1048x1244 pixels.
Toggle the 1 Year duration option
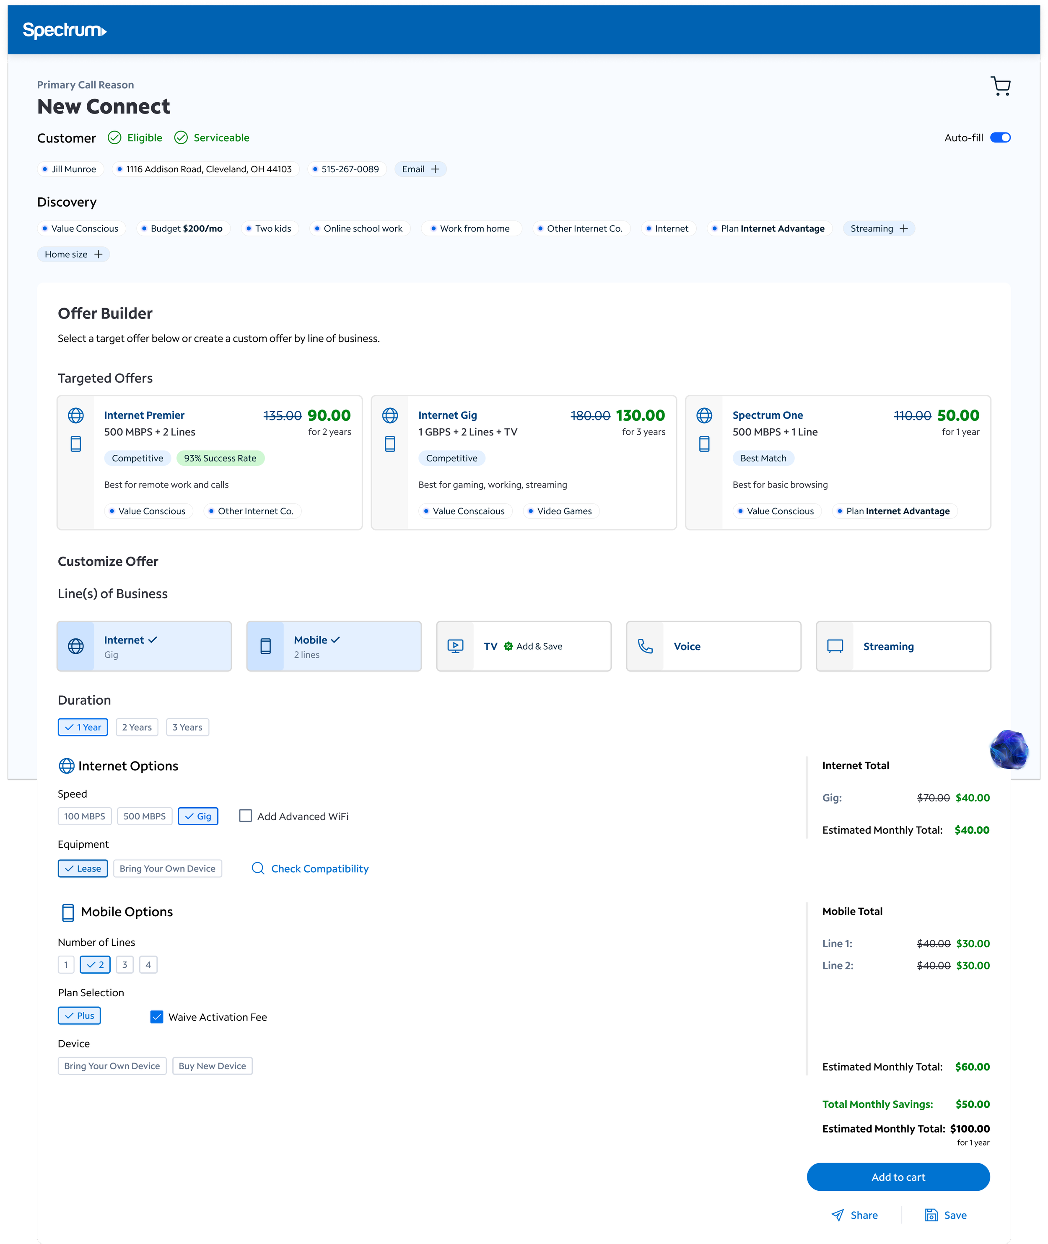[83, 727]
